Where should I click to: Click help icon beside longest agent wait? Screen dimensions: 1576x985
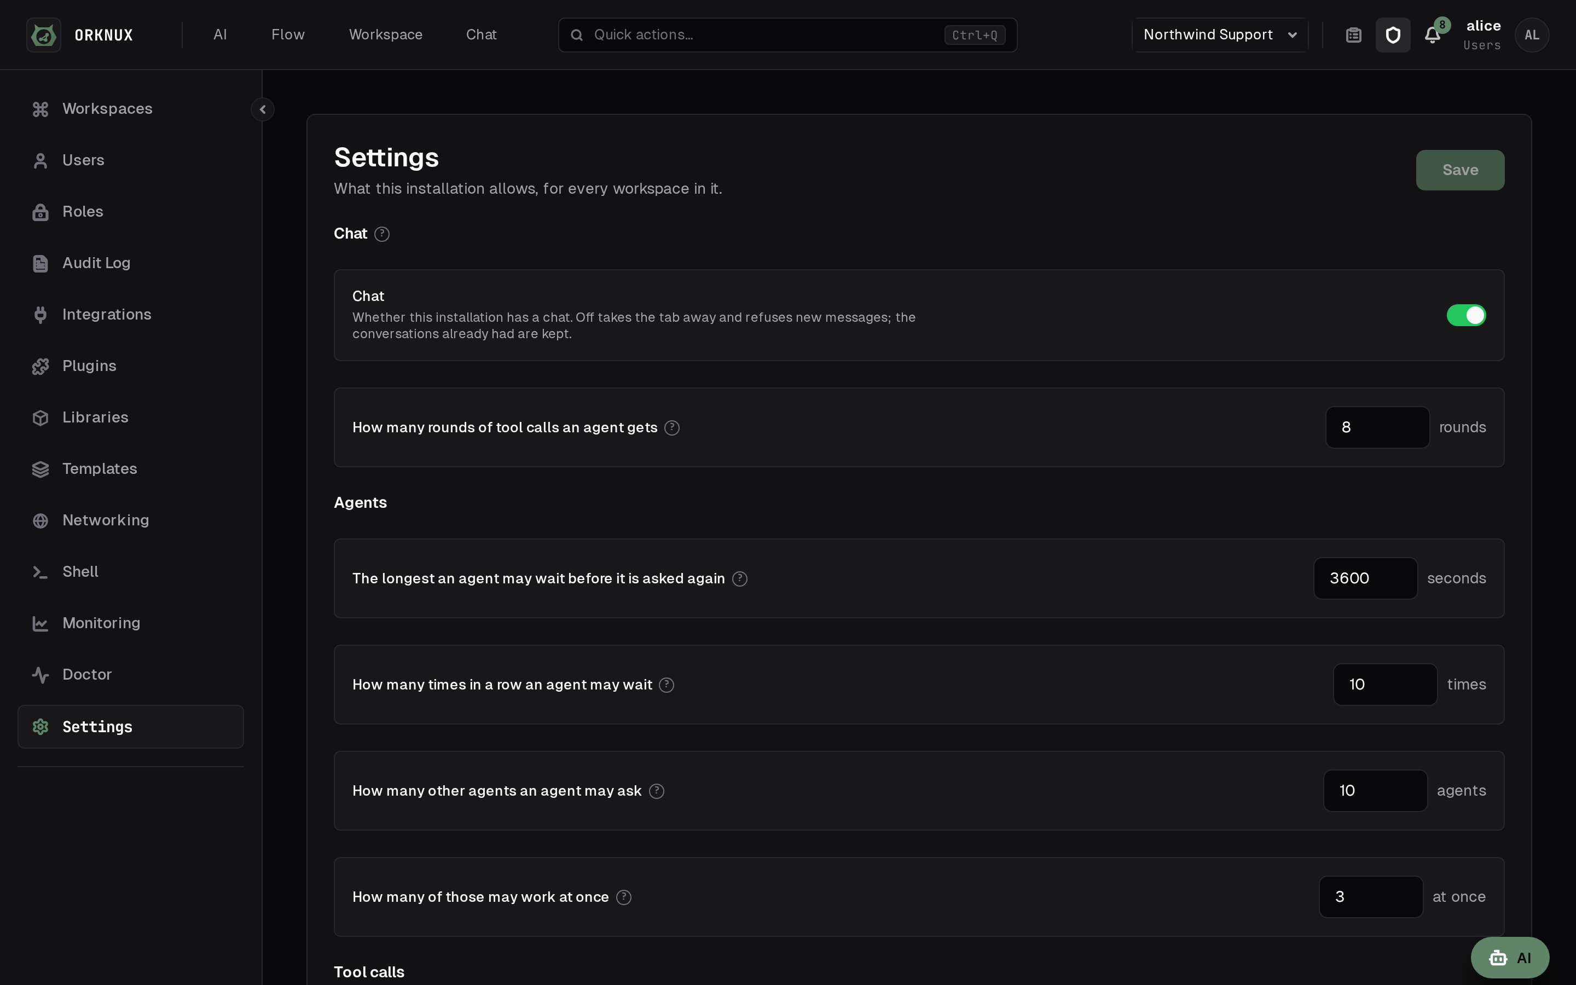pos(740,579)
